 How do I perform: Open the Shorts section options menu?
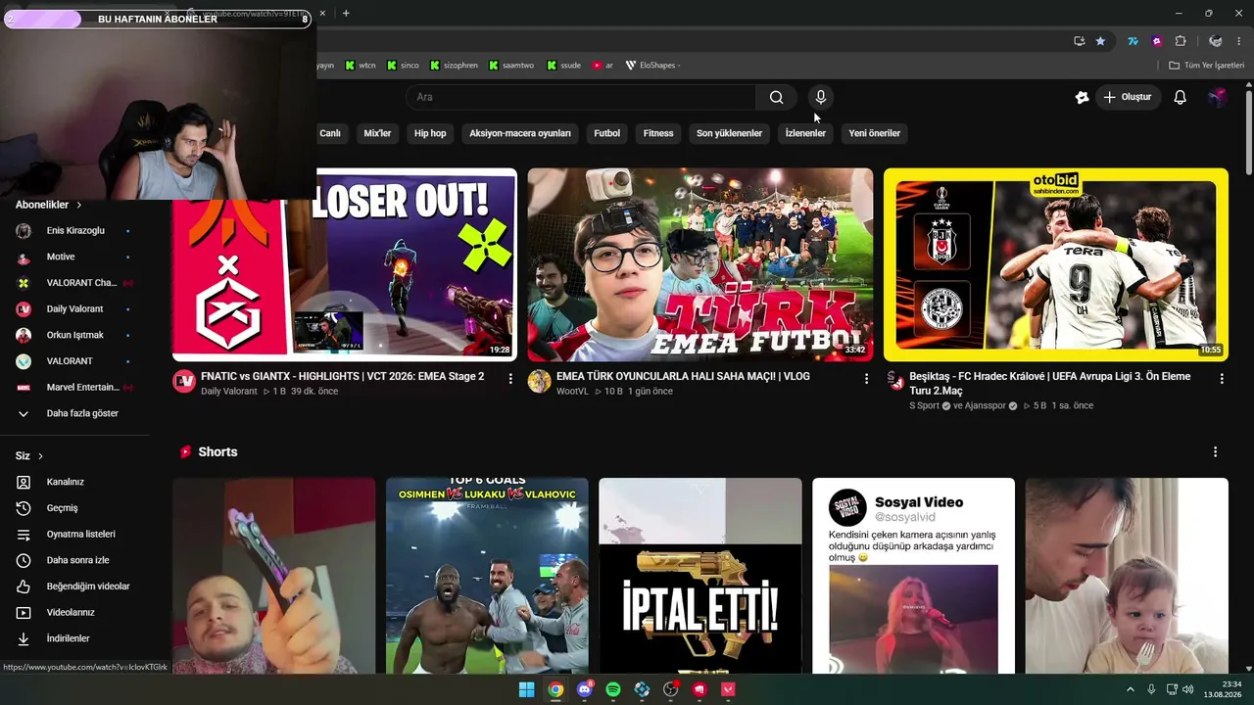point(1215,452)
